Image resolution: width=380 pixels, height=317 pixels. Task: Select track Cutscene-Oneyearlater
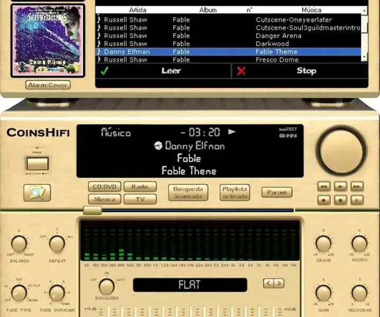228,20
